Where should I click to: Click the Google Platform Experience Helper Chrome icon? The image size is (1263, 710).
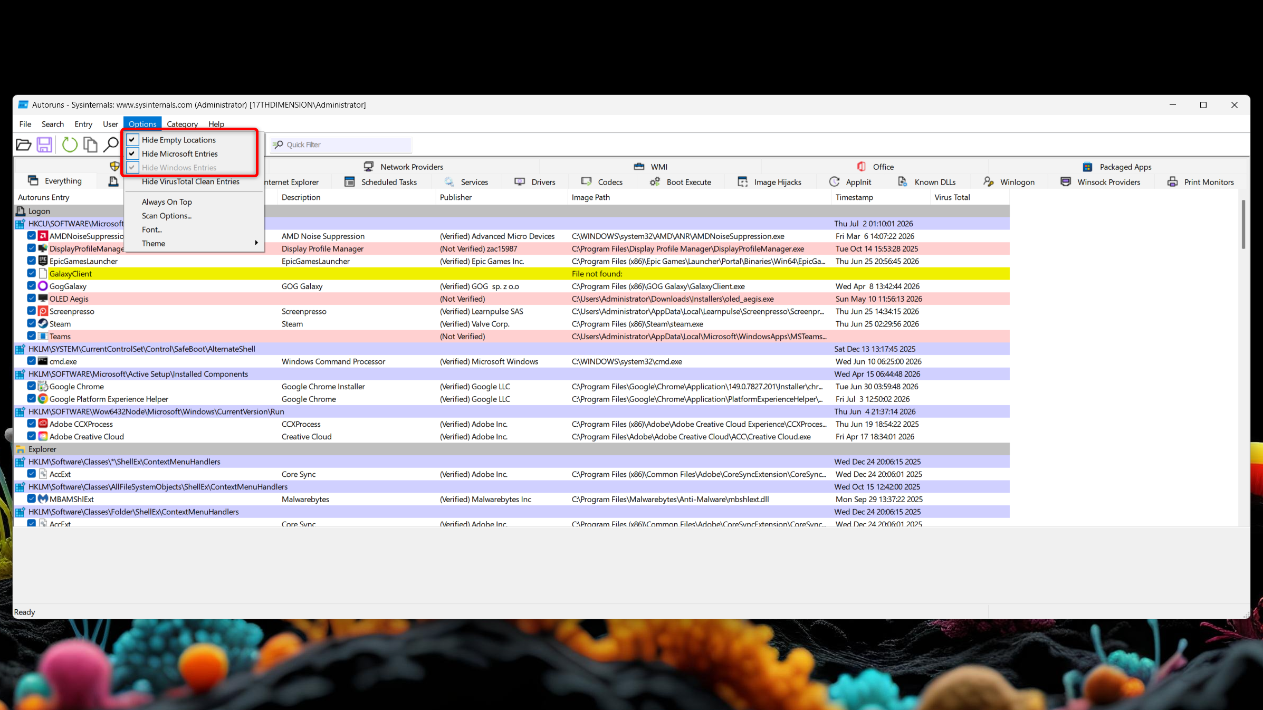[43, 399]
